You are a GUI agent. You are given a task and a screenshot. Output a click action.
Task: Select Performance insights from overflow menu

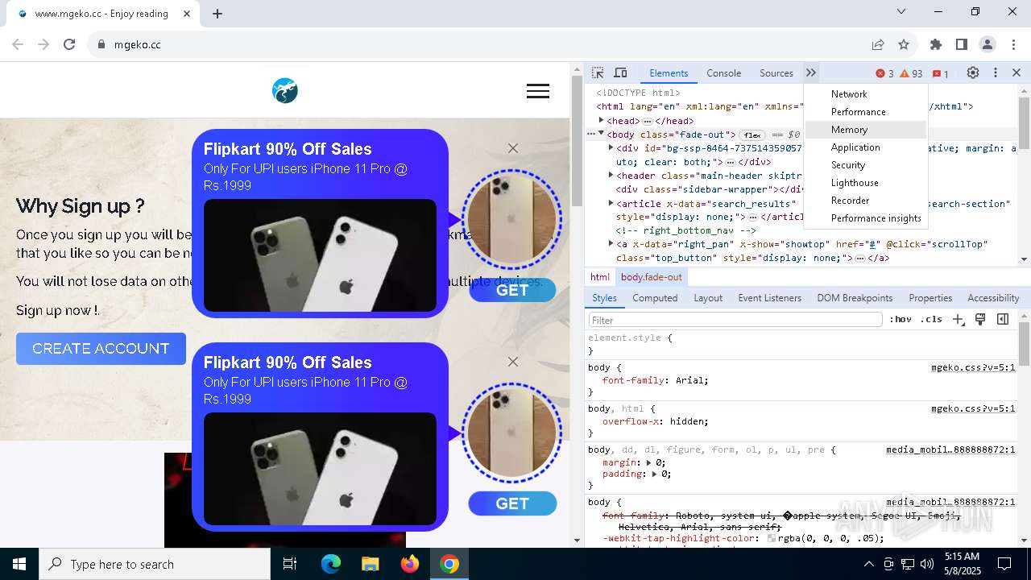pos(866,218)
